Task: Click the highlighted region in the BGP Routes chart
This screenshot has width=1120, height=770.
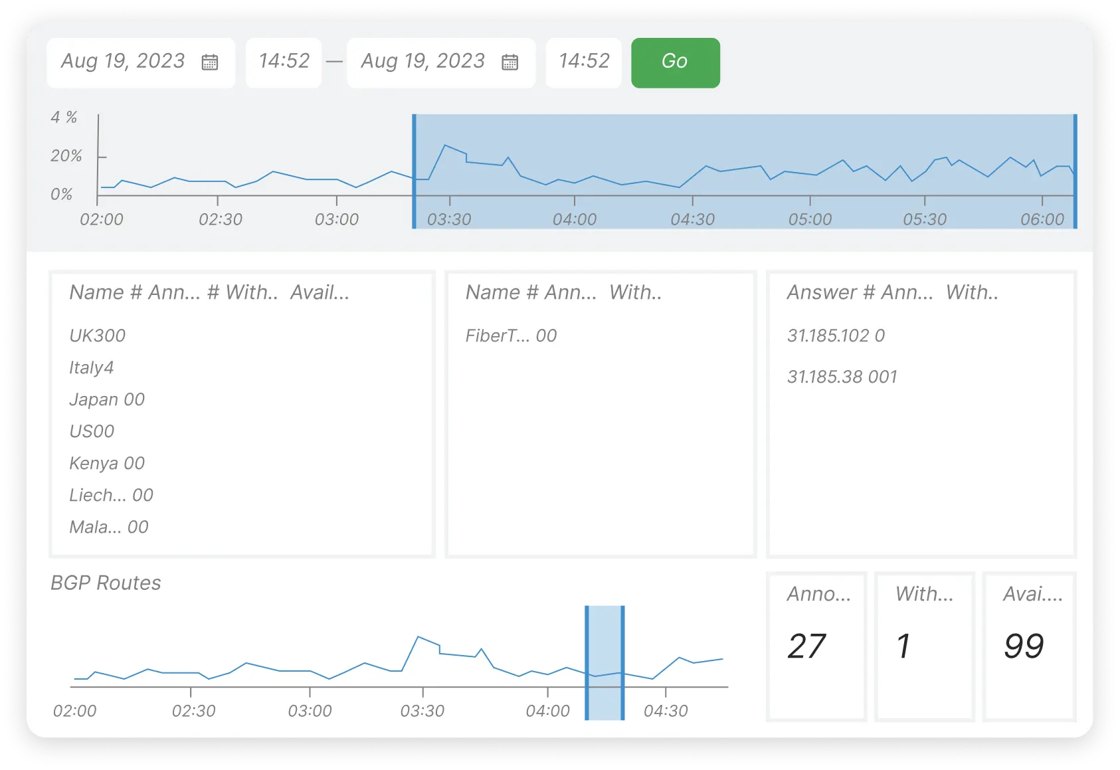Action: 604,662
